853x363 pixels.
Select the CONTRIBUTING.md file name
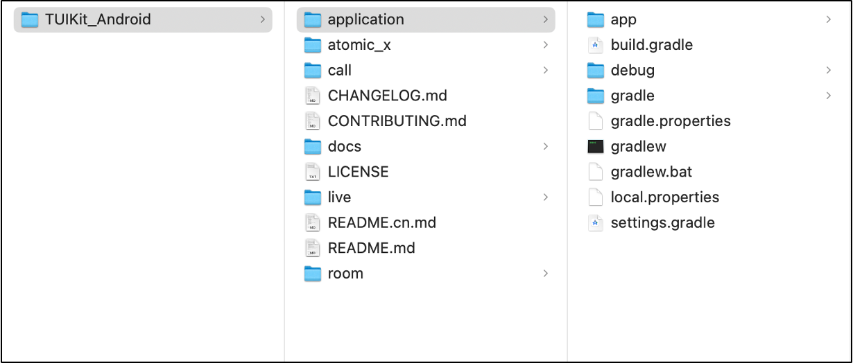pyautogui.click(x=397, y=121)
